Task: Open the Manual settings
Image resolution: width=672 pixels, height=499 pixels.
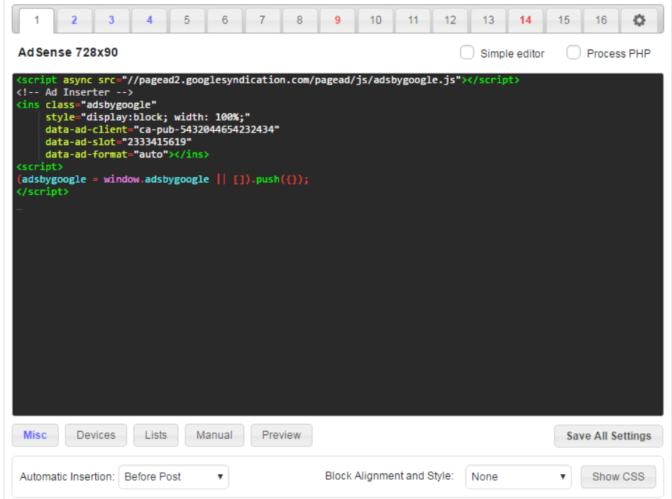Action: point(214,435)
